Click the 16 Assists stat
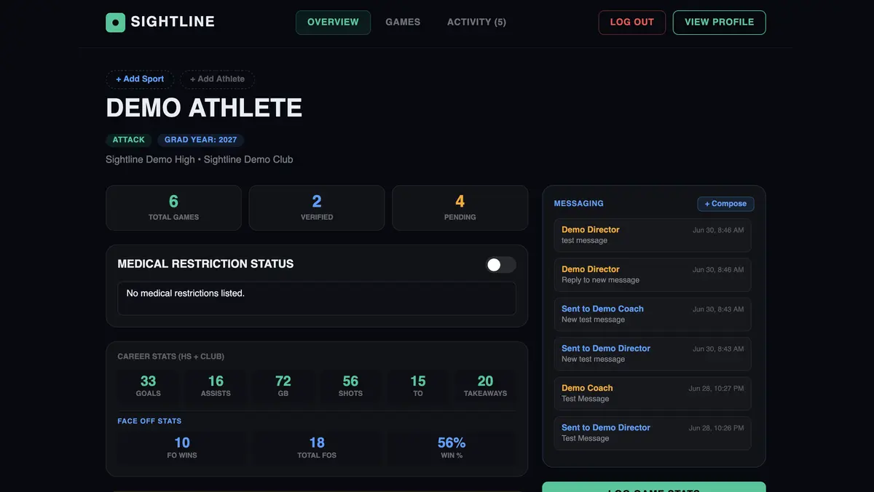874x492 pixels. [216, 386]
